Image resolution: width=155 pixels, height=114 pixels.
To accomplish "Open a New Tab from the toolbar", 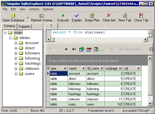I will pos(125,18).
